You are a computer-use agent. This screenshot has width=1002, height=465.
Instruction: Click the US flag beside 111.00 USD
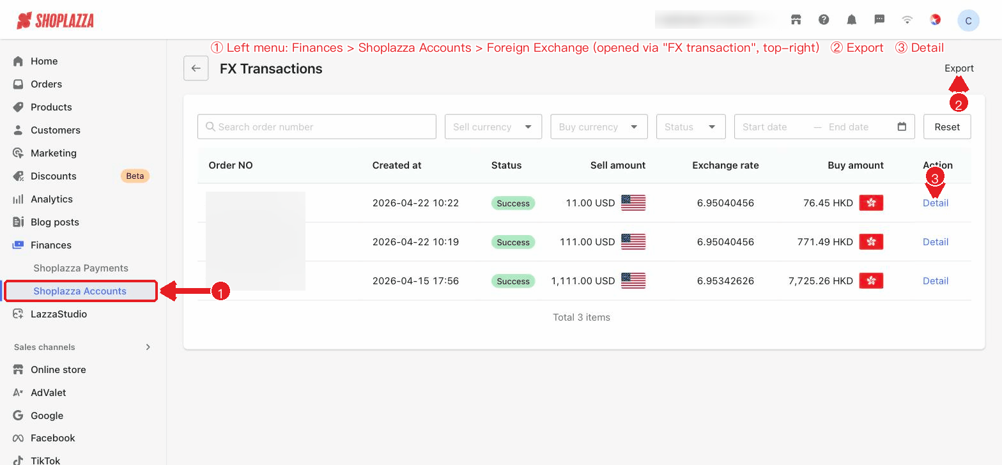[633, 242]
